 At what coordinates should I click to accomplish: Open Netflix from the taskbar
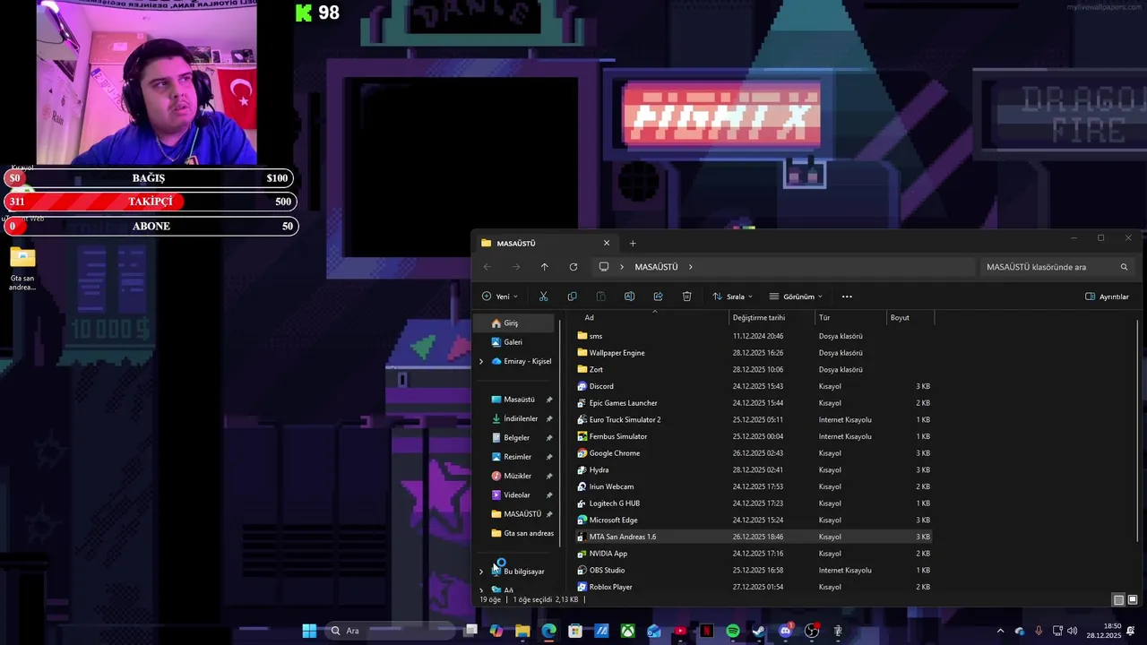coord(706,631)
